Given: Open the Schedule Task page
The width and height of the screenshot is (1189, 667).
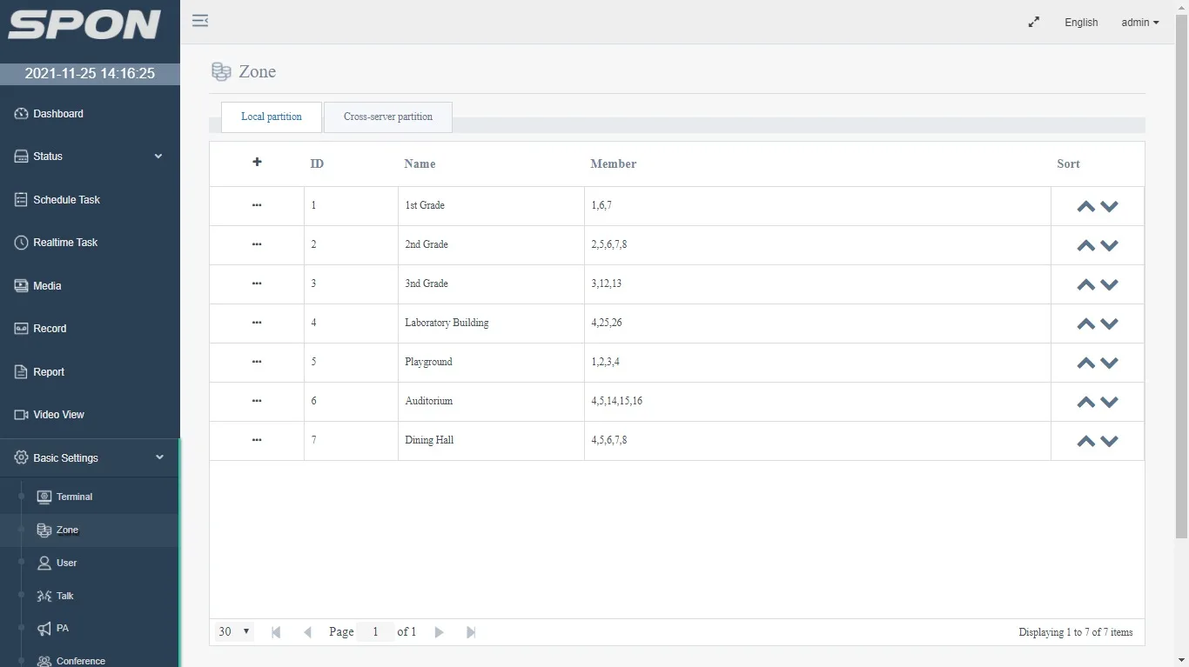Looking at the screenshot, I should 66,200.
